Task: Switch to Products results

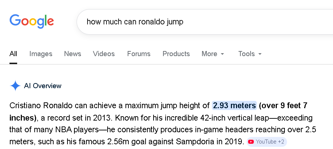Action: point(176,54)
